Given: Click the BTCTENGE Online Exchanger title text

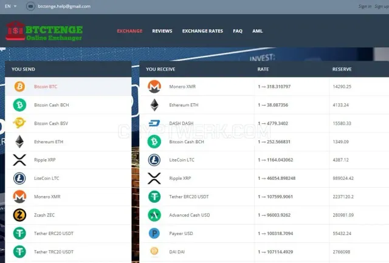Looking at the screenshot, I should coord(54,33).
